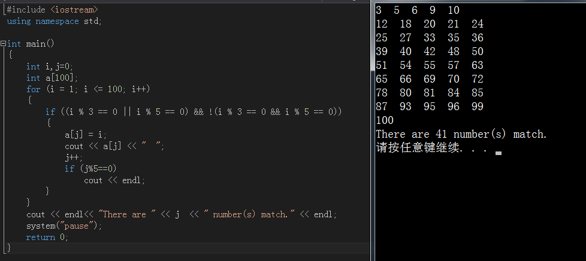Screen dimensions: 586x261
Task: Click the '请按任意键继续' prompt in the console
Action: [431, 148]
